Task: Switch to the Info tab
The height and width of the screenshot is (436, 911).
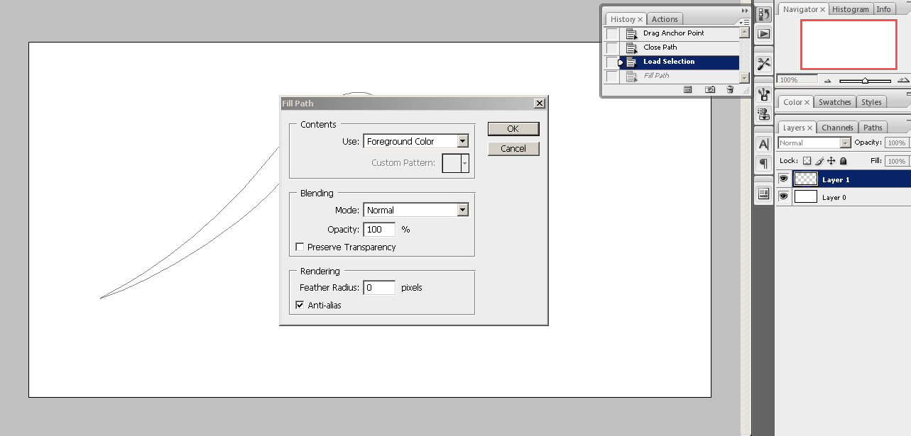Action: tap(883, 9)
